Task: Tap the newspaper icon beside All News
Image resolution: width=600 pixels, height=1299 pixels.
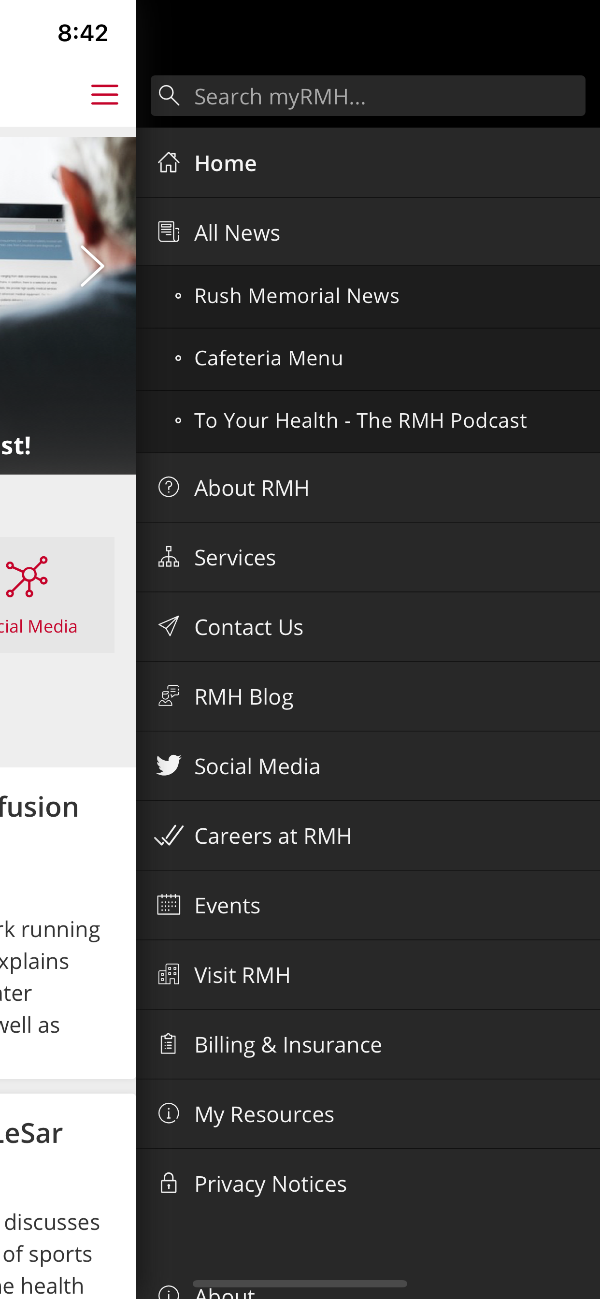Action: pyautogui.click(x=169, y=232)
